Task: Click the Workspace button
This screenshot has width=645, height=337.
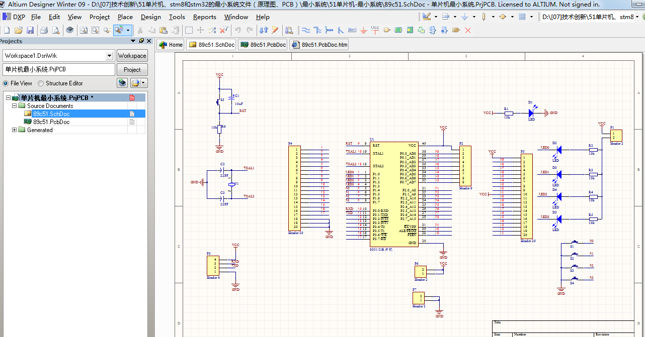Action: [132, 56]
